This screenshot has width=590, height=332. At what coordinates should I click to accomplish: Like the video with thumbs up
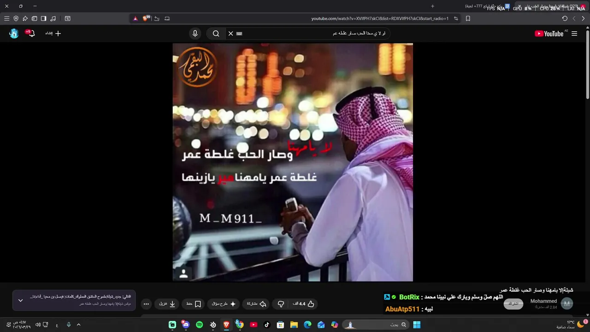304,304
